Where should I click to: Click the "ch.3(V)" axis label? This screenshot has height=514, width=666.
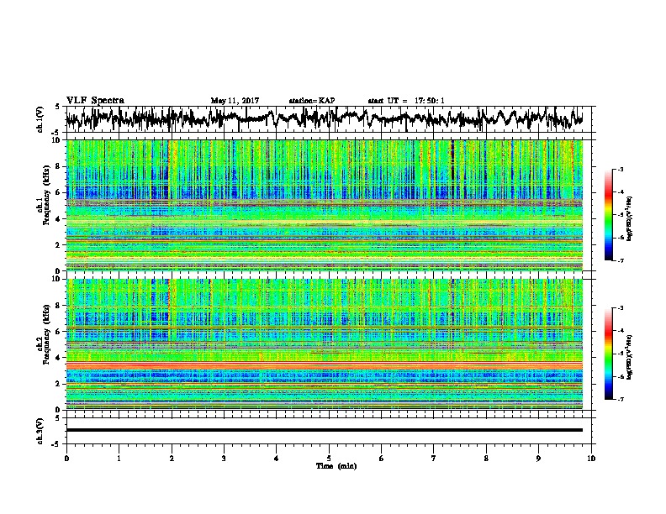pos(40,431)
